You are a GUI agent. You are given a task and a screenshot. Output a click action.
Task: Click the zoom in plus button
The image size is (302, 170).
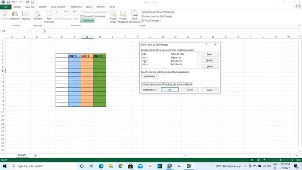[292, 160]
